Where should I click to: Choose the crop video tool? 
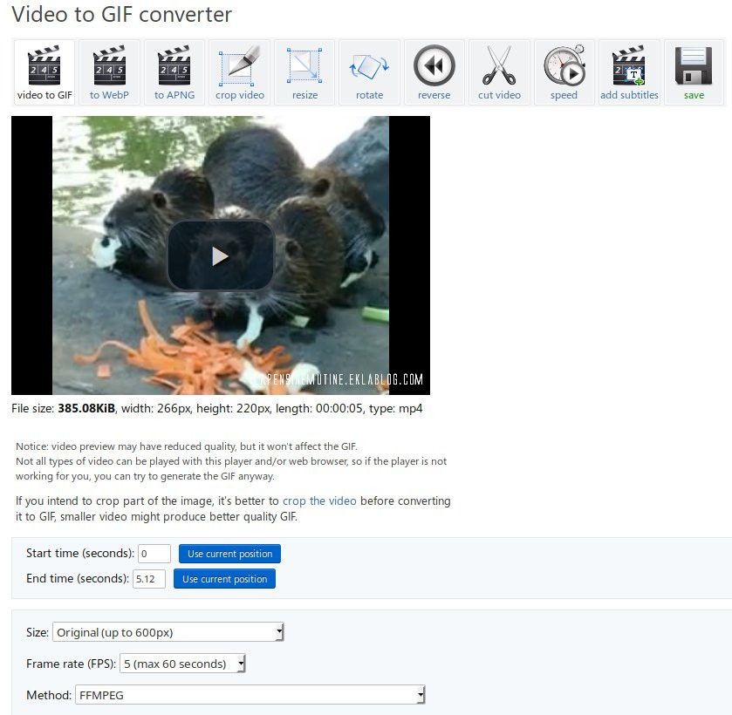[239, 72]
